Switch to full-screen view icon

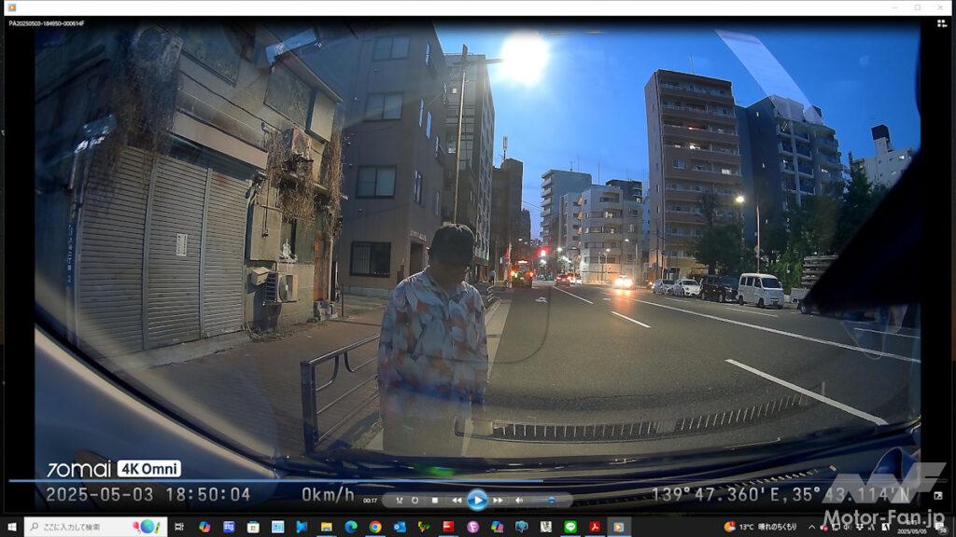point(937,495)
